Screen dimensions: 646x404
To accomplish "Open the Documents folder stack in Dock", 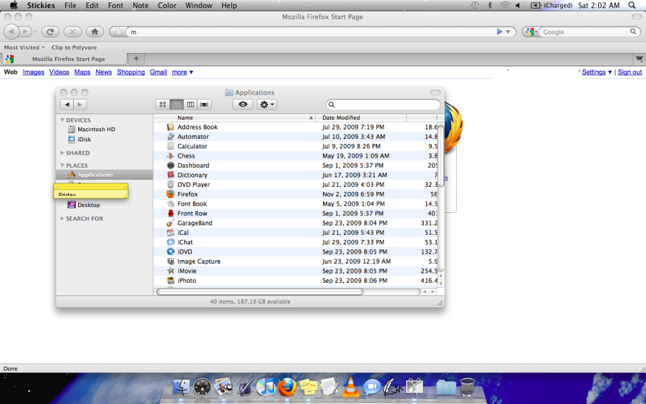I will (445, 388).
